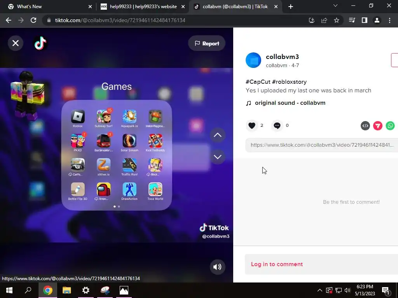Open the Chrome three-dot menu
The height and width of the screenshot is (298, 398).
click(389, 20)
